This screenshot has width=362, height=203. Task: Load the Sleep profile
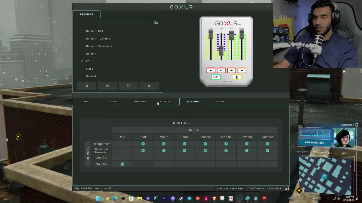pos(89,69)
